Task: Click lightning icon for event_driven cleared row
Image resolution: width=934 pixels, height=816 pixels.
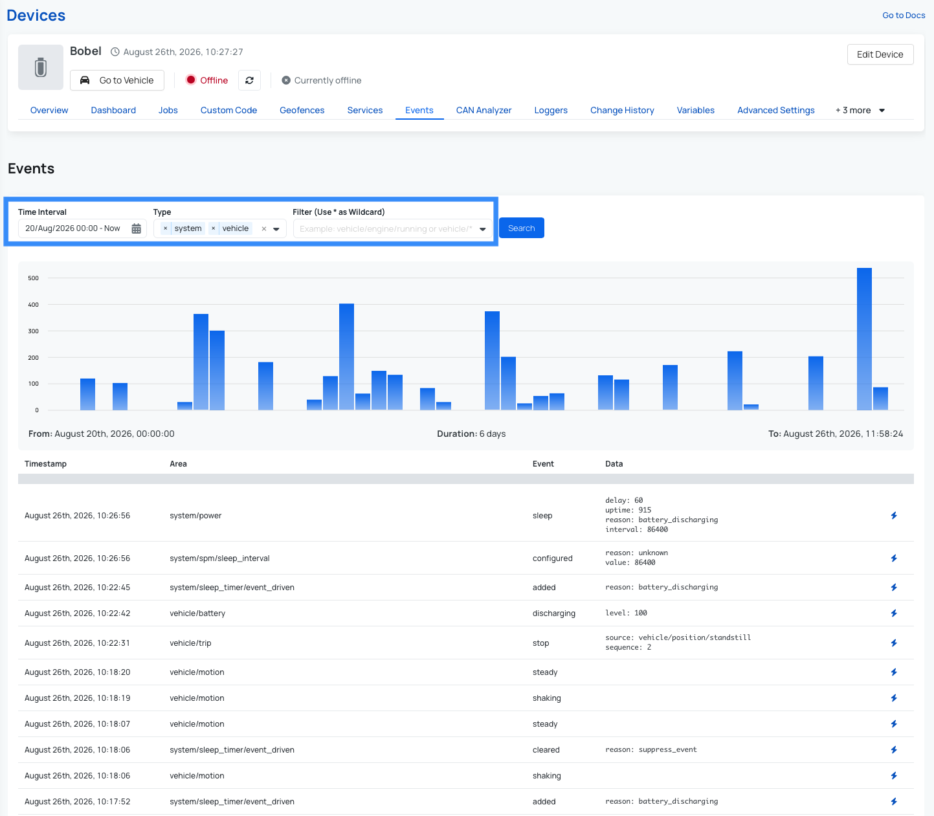Action: click(x=894, y=750)
